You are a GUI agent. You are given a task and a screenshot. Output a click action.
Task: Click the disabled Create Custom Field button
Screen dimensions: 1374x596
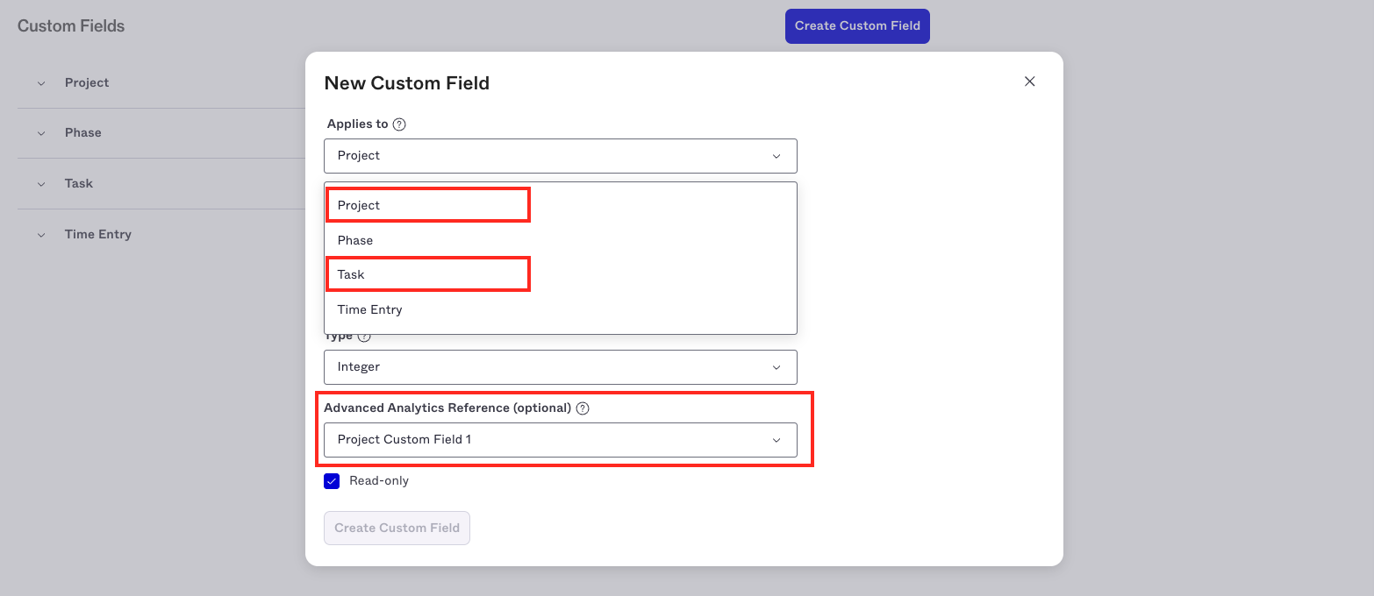[x=397, y=528]
